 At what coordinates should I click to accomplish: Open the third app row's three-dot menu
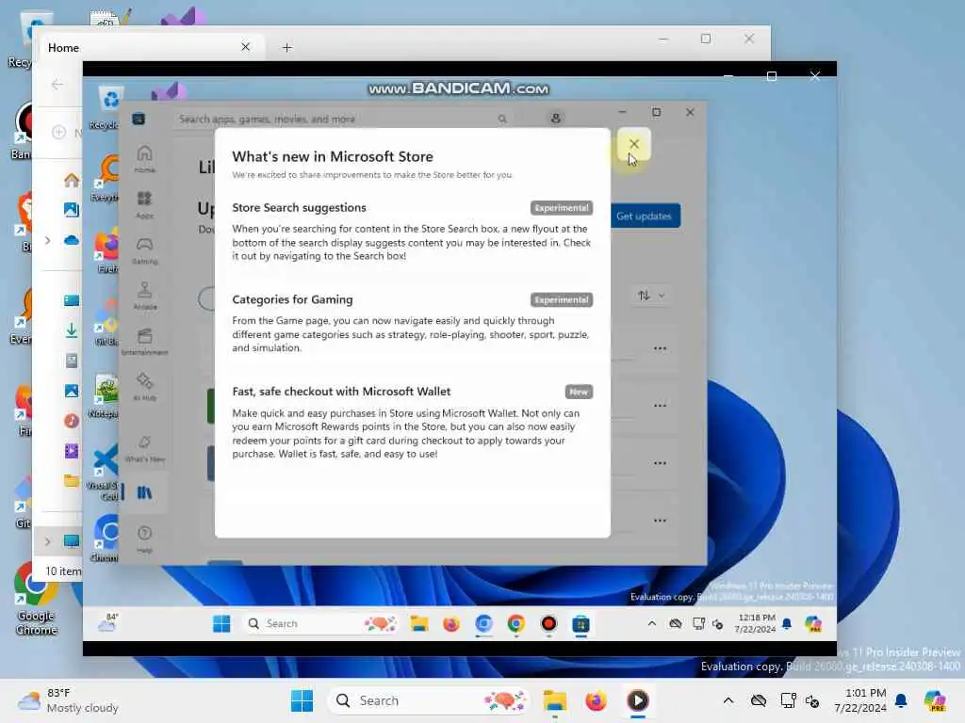tap(660, 463)
